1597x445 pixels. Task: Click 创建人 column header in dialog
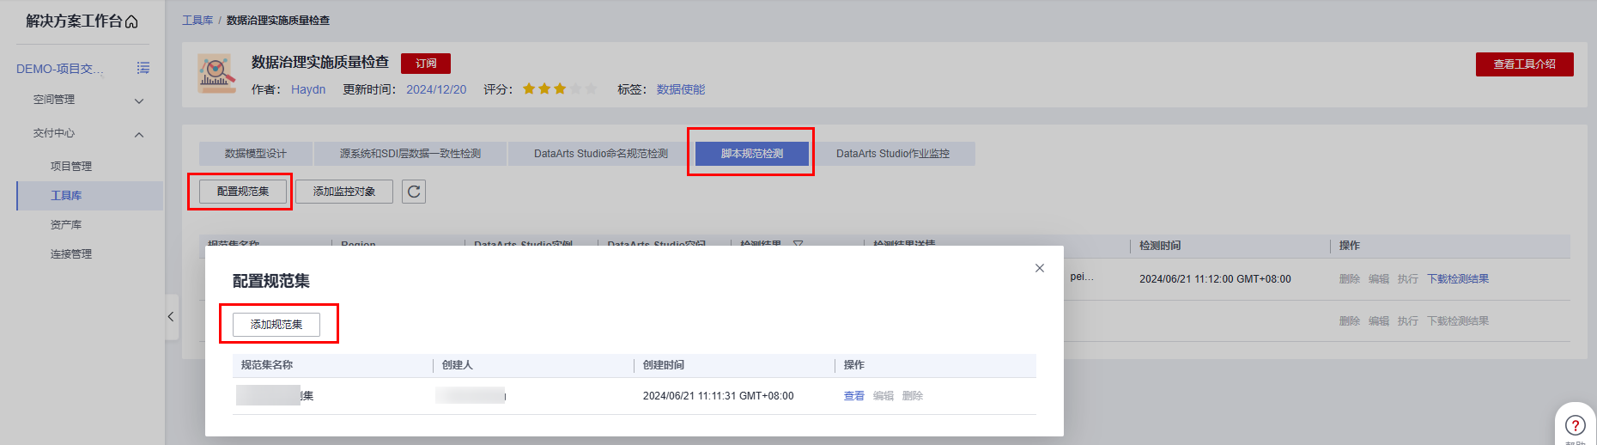click(458, 365)
